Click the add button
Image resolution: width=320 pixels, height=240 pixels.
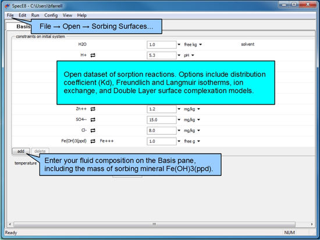coord(21,151)
